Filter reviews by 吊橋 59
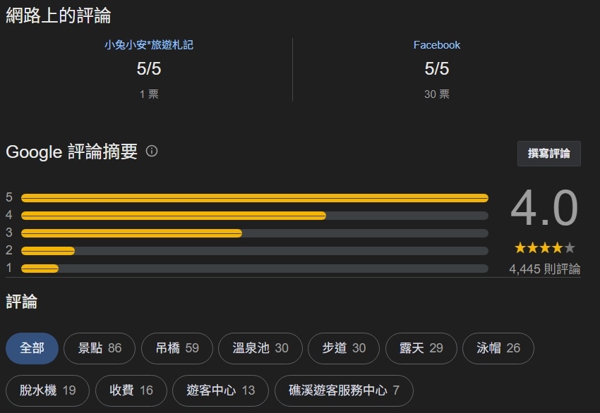Screen dimensions: 600x413 coord(176,348)
